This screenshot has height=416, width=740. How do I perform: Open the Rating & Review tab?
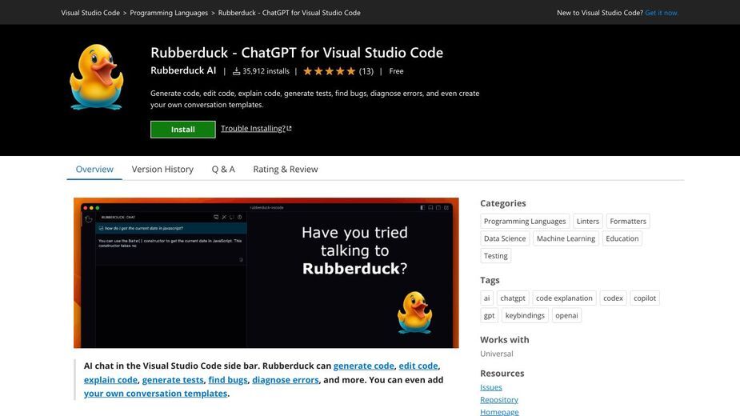click(286, 169)
